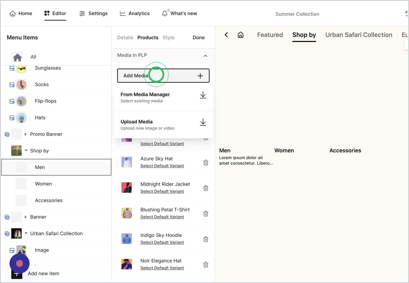Choose the Upload Media option

point(163,125)
